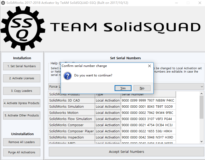The width and height of the screenshot is (205, 160).
Task: Click Set Serial Numbers step button
Action: coord(22,66)
